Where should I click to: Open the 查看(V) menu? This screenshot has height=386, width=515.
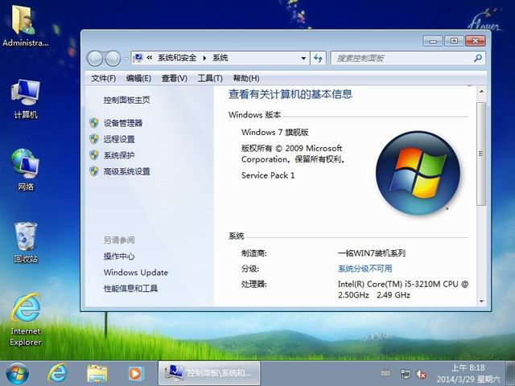point(174,79)
